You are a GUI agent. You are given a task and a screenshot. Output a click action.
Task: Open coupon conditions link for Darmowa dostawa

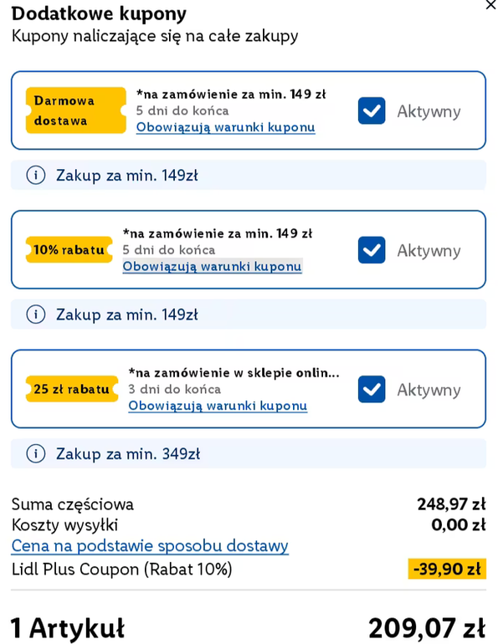click(x=226, y=127)
